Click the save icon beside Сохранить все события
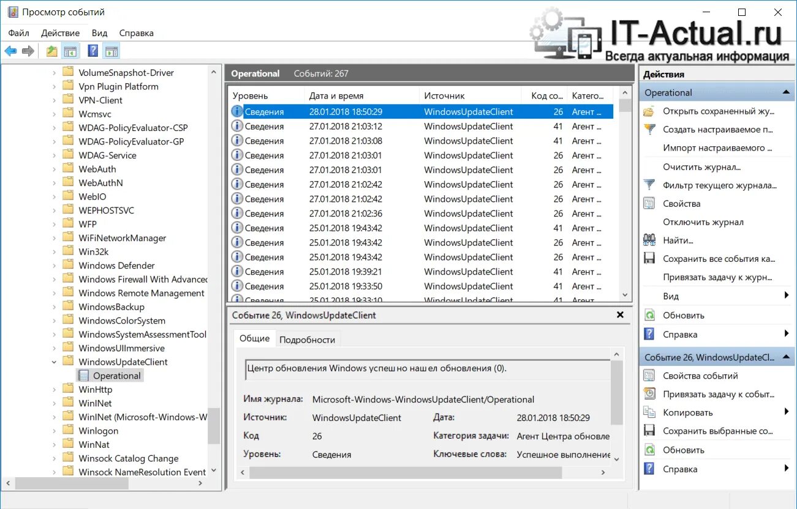 [649, 258]
